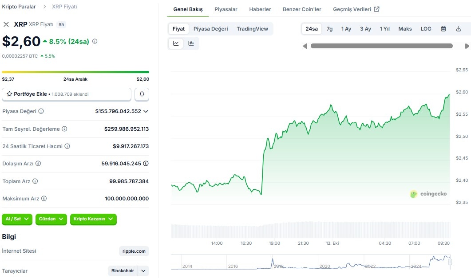Screen dimensions: 471x278
Task: Switch the chart to TradingView
Action: [x=252, y=29]
